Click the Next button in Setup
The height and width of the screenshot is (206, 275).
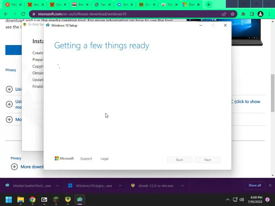[208, 160]
